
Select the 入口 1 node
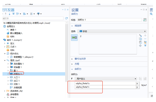coord(17,77)
